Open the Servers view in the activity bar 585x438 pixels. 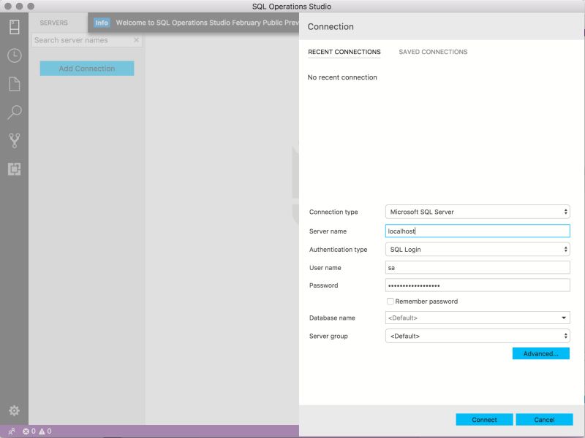[x=15, y=26]
